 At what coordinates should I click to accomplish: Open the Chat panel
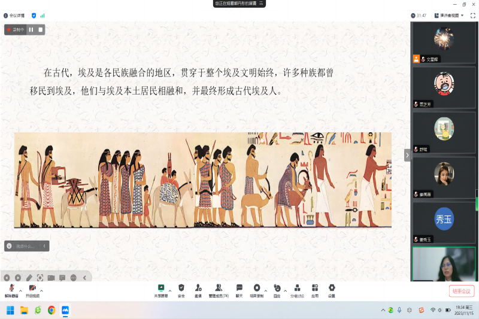click(239, 291)
